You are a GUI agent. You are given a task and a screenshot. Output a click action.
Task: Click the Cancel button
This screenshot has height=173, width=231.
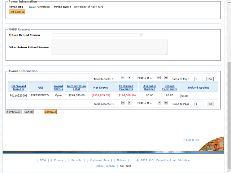[29, 112]
